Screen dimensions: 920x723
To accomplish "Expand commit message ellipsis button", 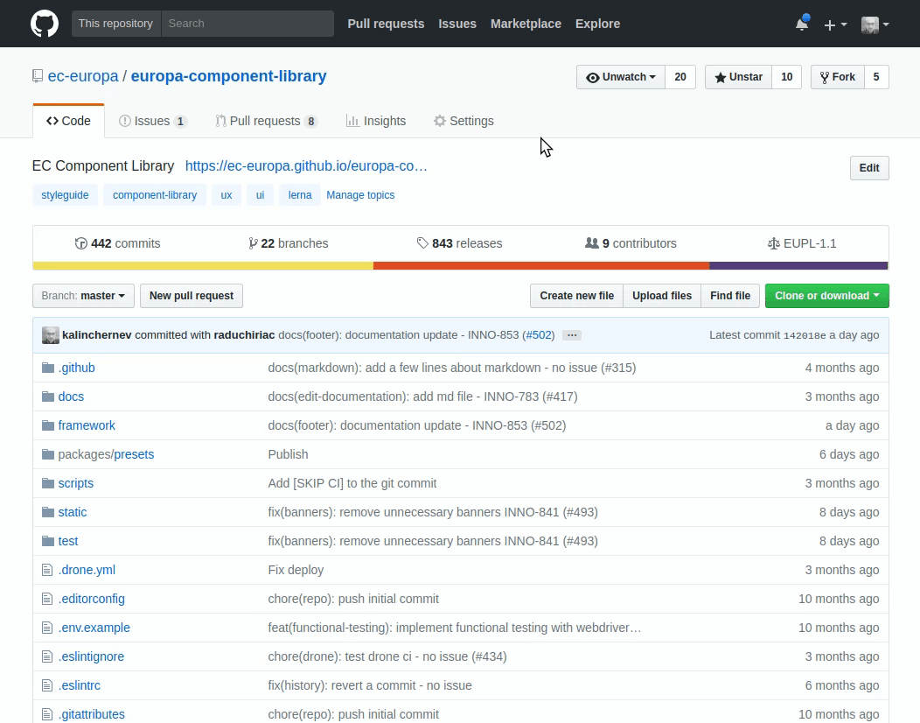I will click(572, 335).
